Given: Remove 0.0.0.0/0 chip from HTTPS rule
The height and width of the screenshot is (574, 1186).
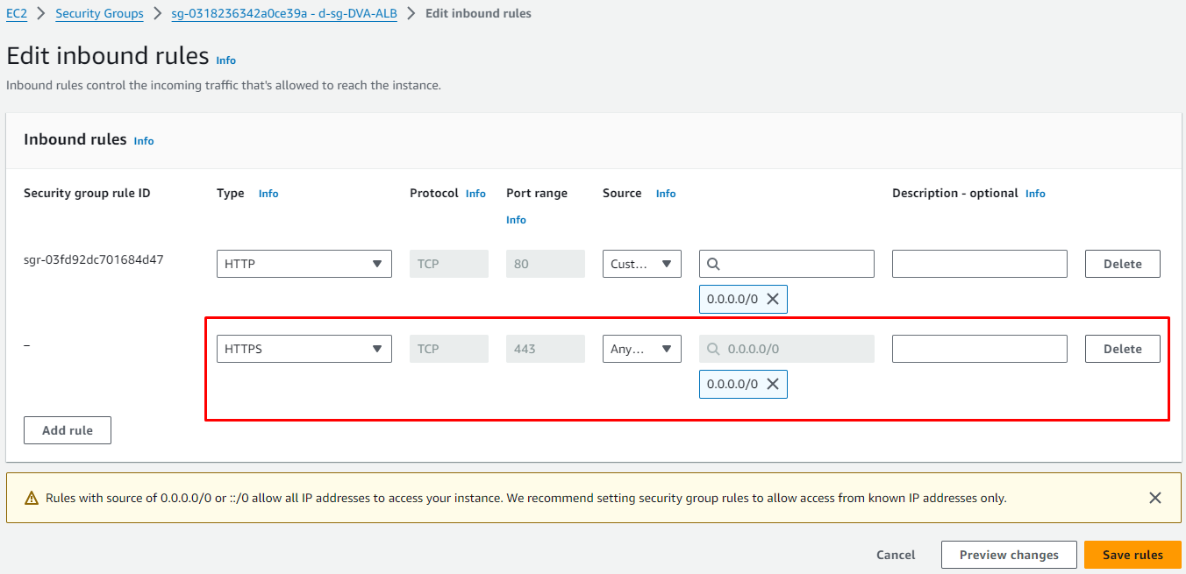Looking at the screenshot, I should [x=773, y=384].
